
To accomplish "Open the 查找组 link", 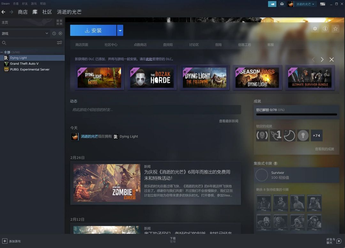I will [x=168, y=45].
